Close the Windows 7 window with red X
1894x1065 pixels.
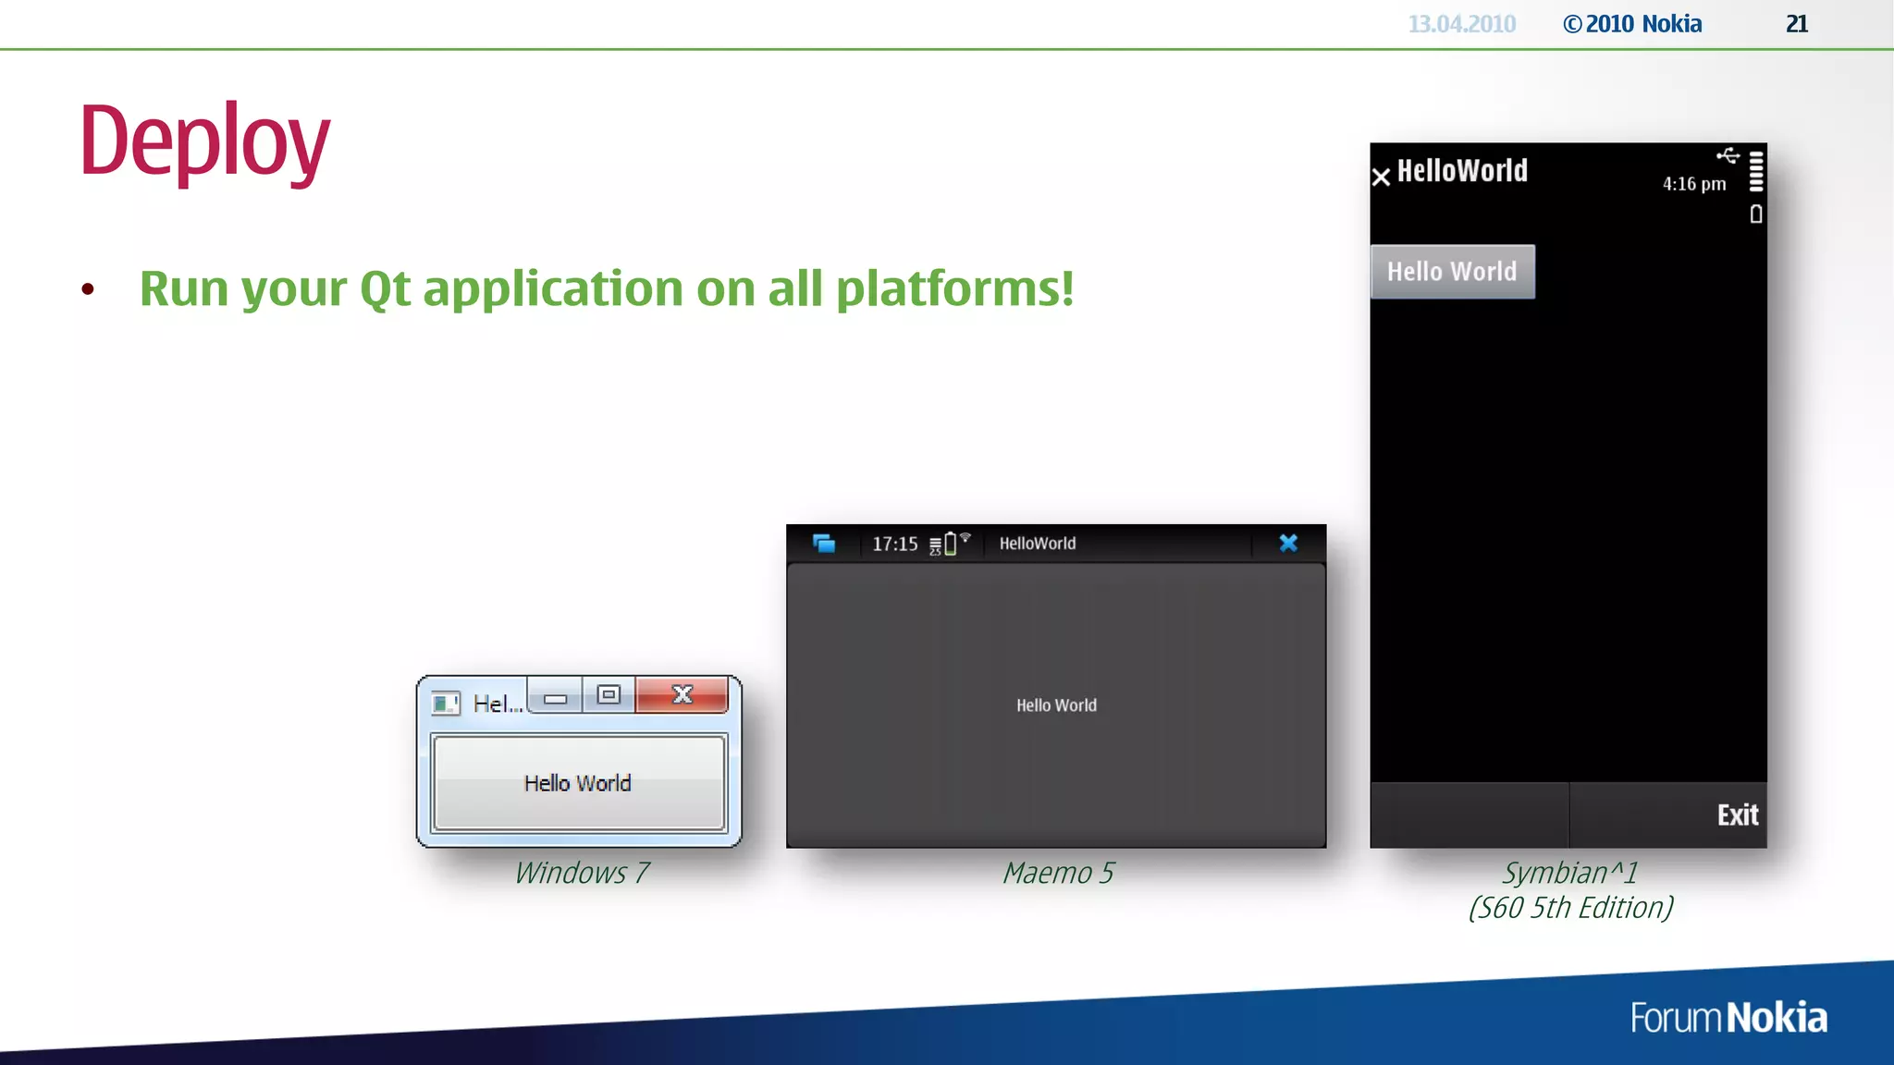683,695
